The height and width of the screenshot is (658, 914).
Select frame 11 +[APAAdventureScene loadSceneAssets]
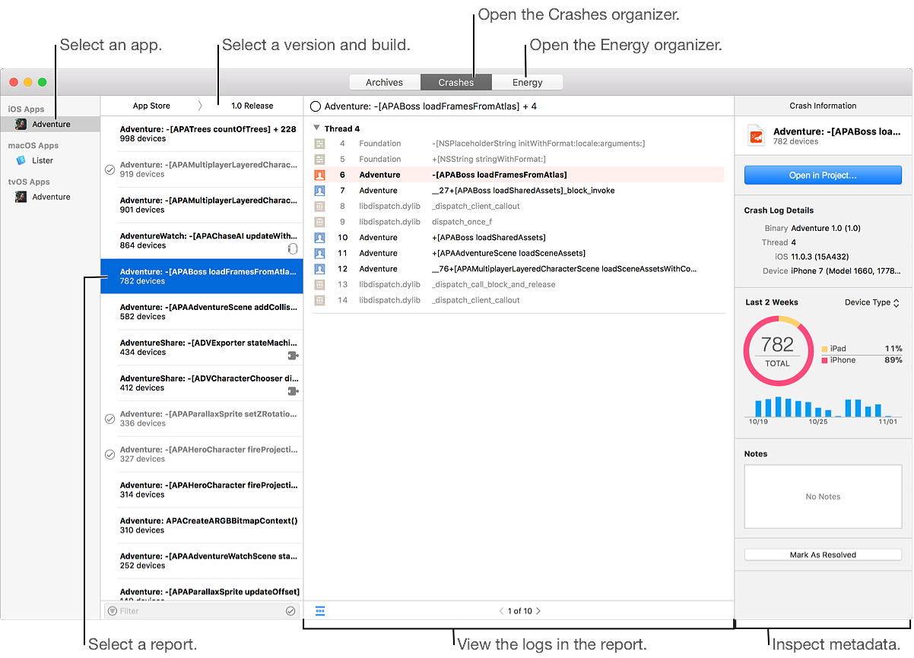coord(519,253)
